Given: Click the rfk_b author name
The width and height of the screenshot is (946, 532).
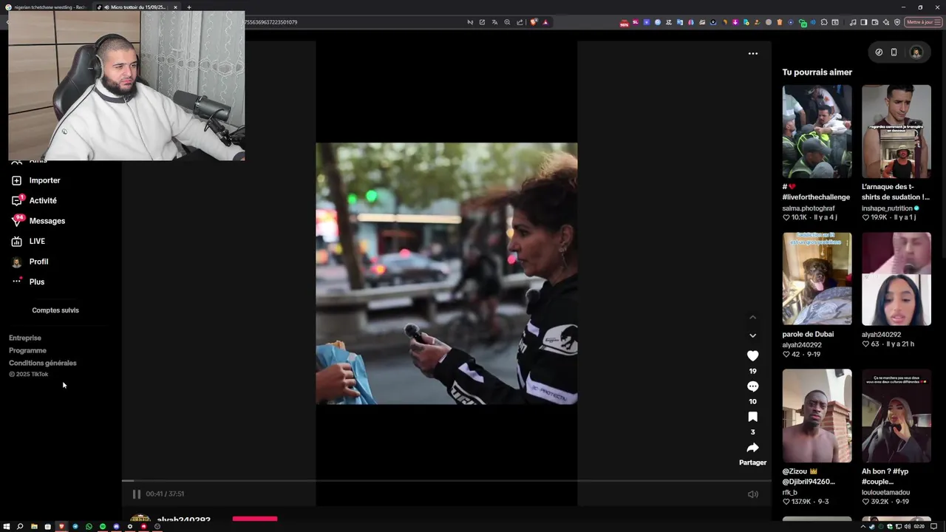Looking at the screenshot, I should [790, 493].
